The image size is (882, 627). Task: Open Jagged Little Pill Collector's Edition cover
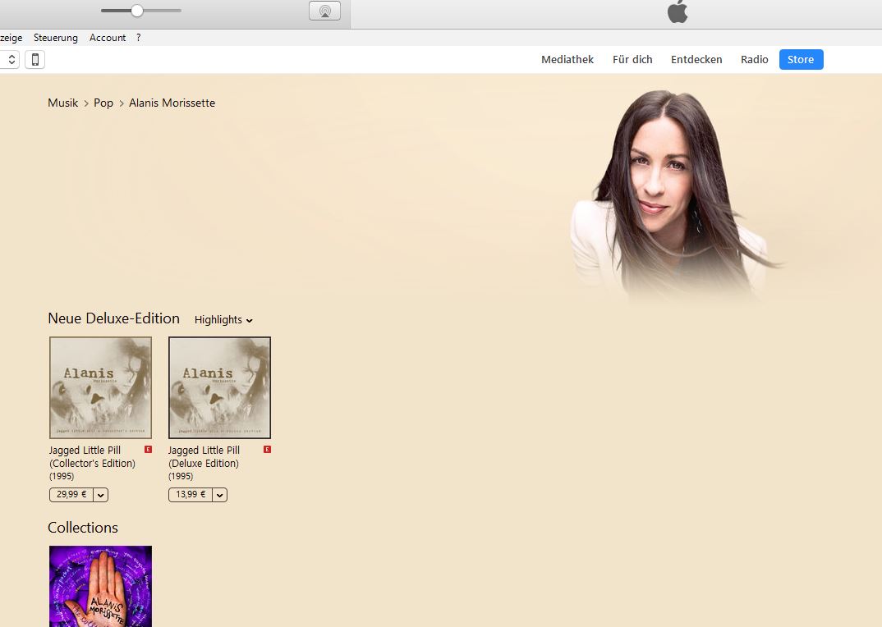tap(101, 387)
